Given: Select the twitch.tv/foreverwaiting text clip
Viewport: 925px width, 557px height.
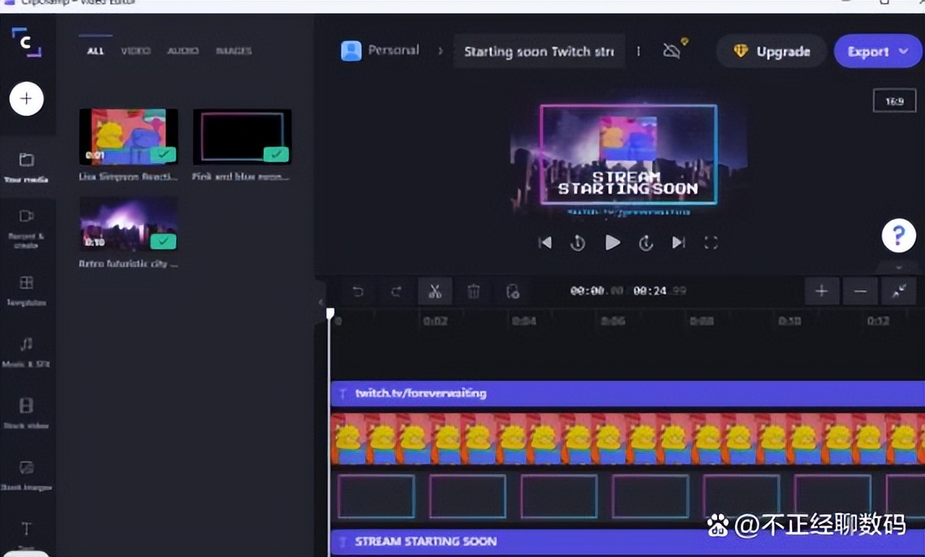Looking at the screenshot, I should 627,394.
